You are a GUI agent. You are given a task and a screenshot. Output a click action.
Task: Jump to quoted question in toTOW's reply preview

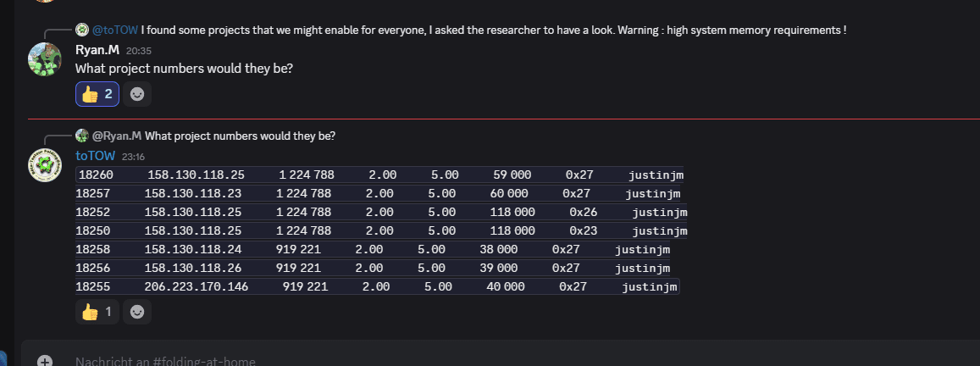[x=241, y=136]
